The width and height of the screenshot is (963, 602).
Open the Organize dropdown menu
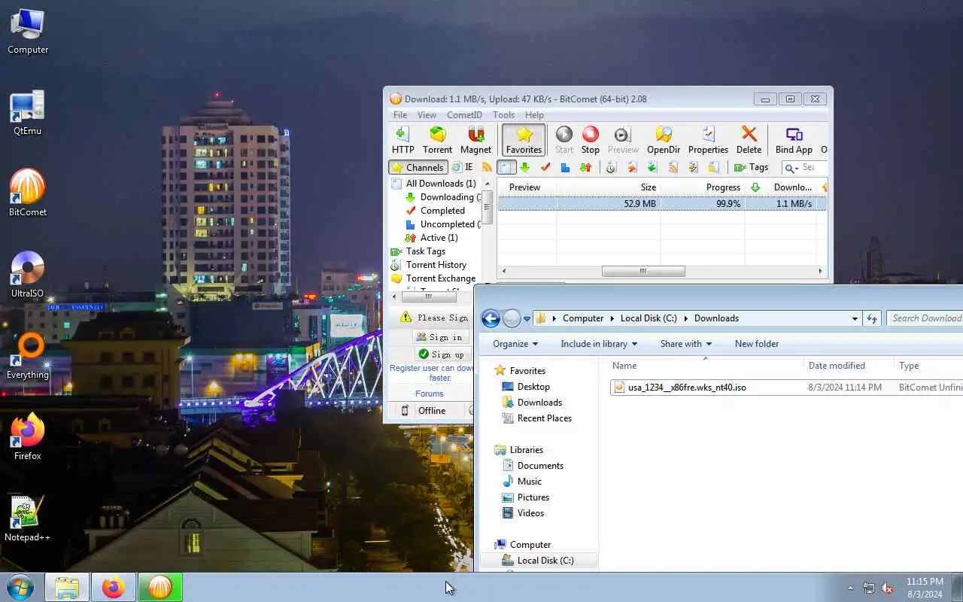pyautogui.click(x=515, y=344)
